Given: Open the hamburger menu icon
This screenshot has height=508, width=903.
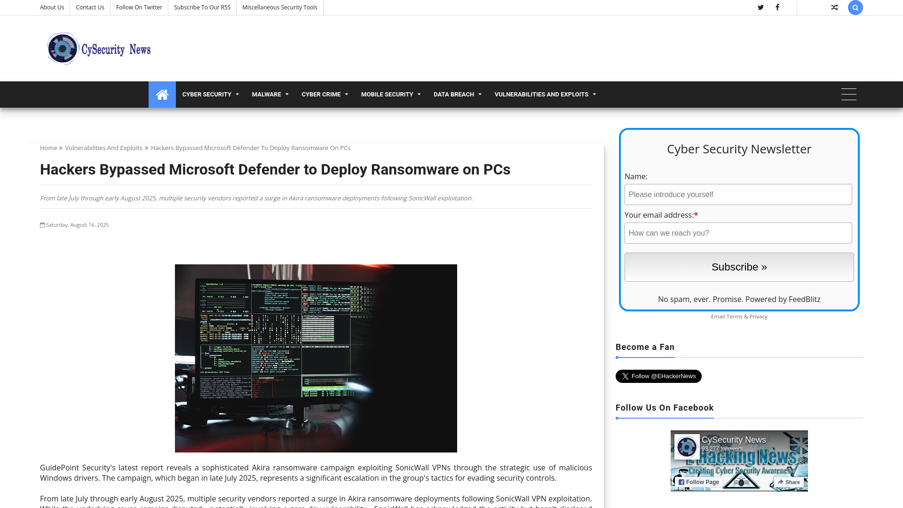Looking at the screenshot, I should (849, 95).
